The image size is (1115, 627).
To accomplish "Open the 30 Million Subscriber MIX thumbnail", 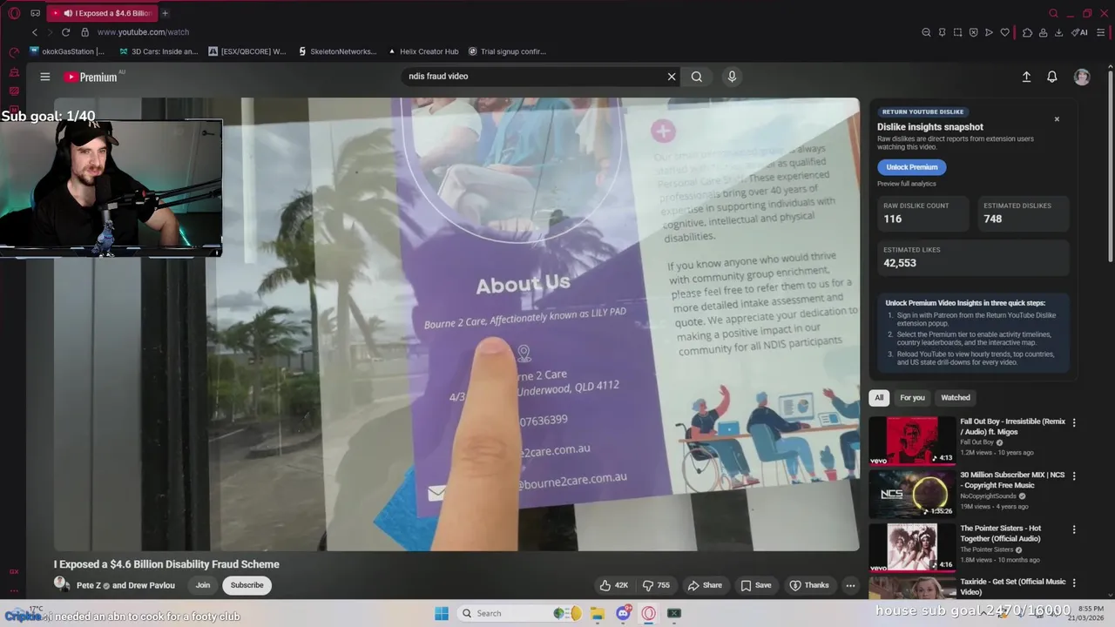I will pyautogui.click(x=912, y=495).
